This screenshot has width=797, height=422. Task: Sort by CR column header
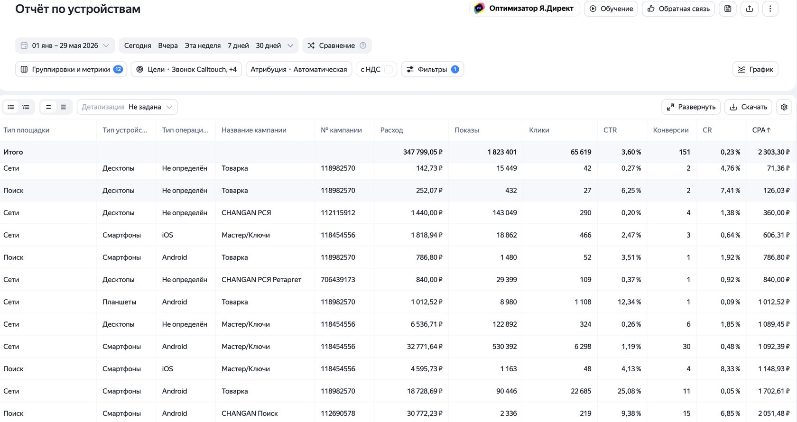click(707, 130)
